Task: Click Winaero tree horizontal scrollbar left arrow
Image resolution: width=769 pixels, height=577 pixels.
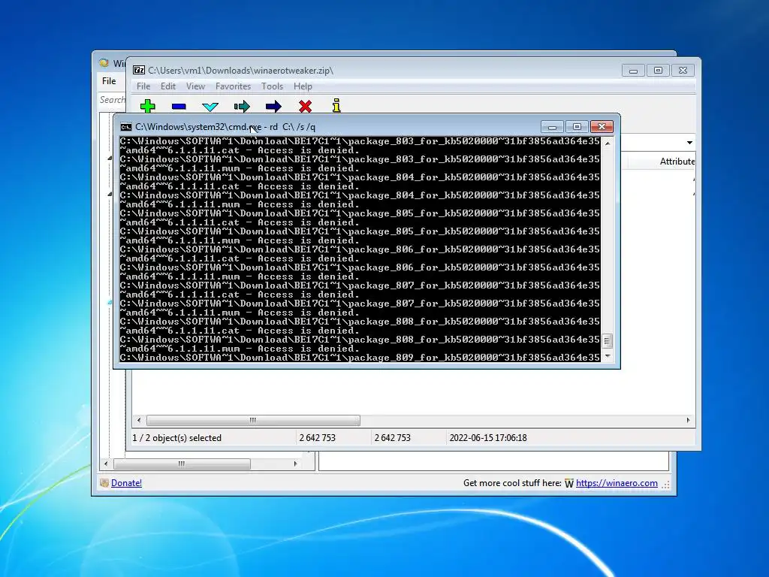Action: pyautogui.click(x=106, y=464)
